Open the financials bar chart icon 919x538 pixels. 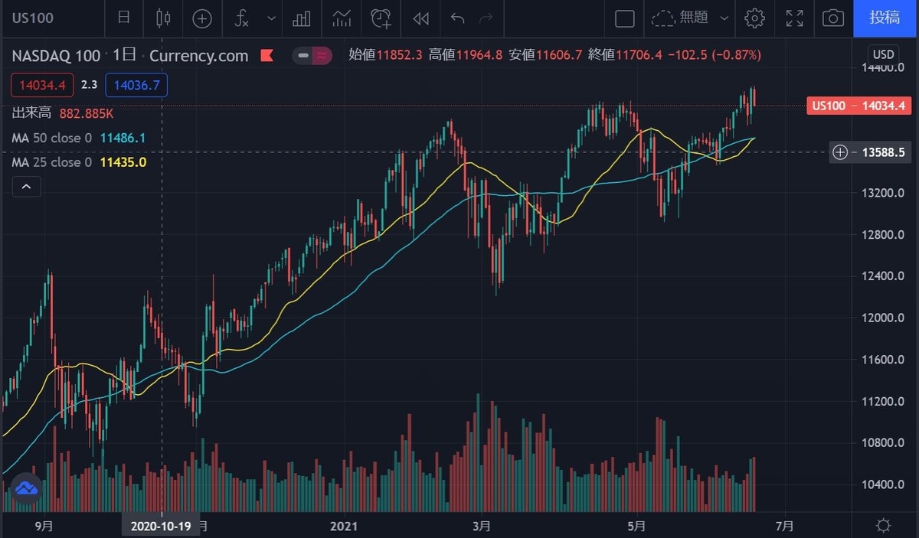tap(302, 18)
